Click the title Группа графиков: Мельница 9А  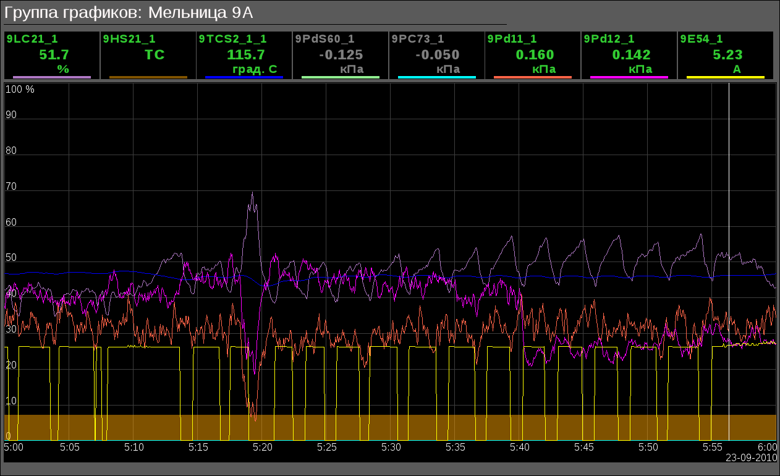[129, 12]
